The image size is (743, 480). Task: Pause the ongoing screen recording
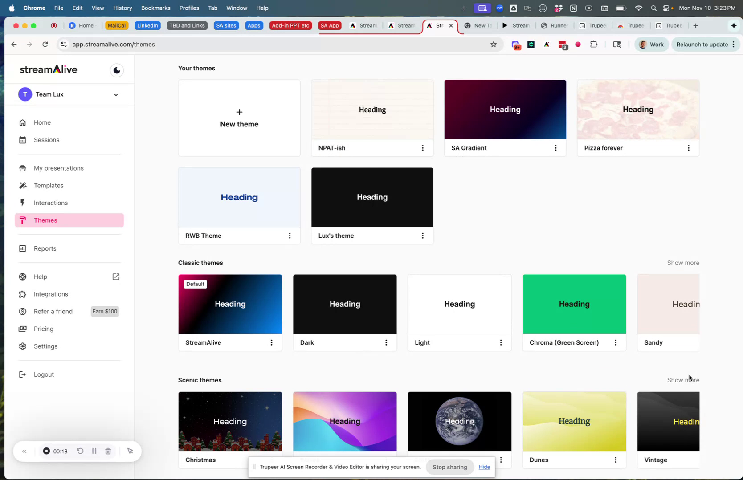[x=94, y=451]
